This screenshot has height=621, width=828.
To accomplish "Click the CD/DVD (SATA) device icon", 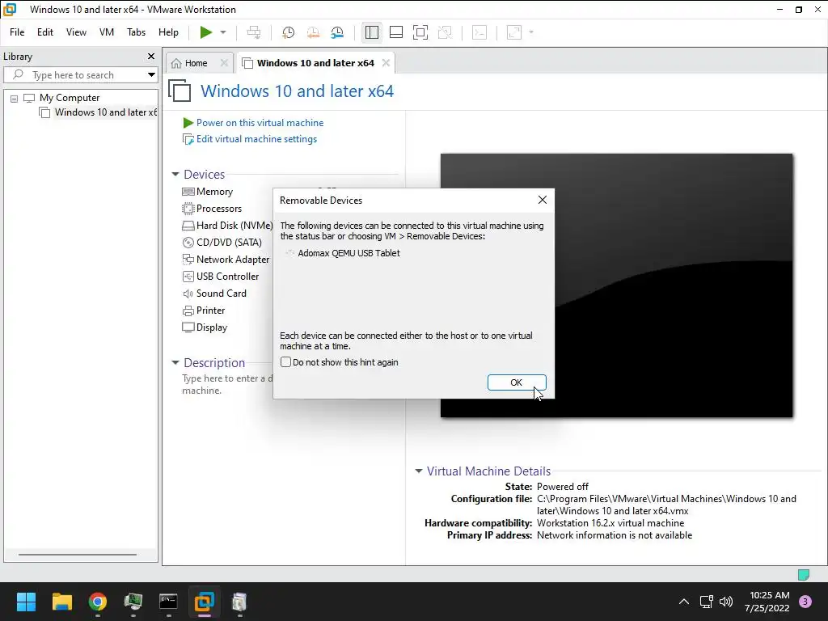I will tap(188, 243).
